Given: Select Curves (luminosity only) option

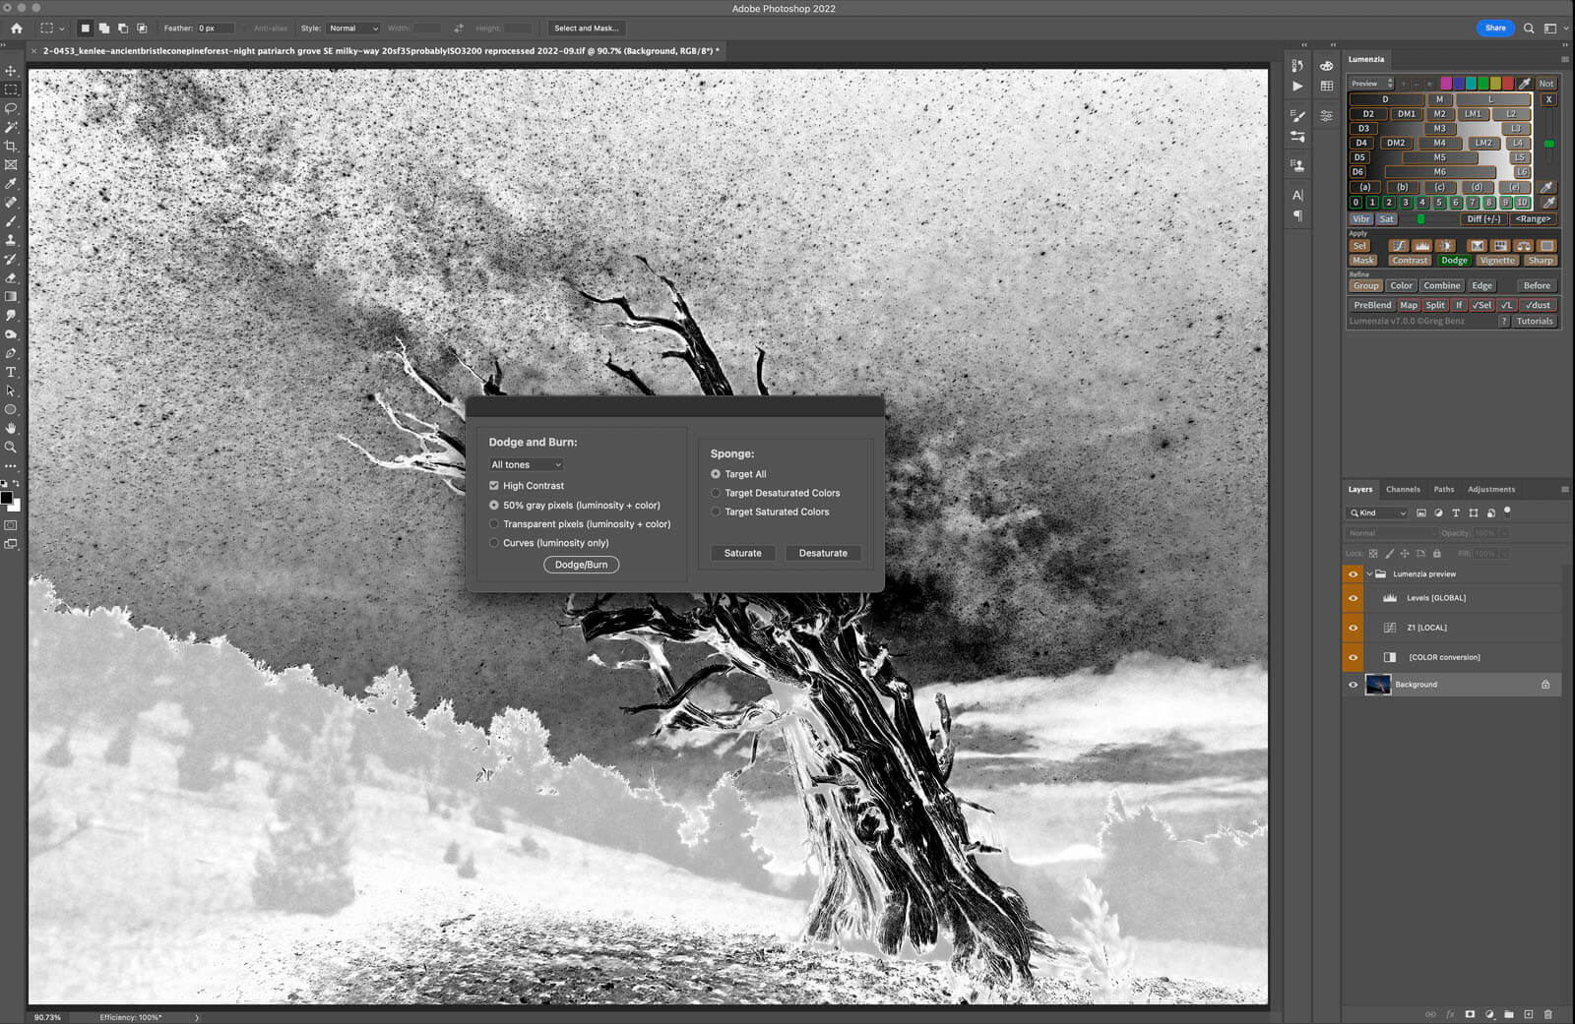Looking at the screenshot, I should [x=494, y=543].
